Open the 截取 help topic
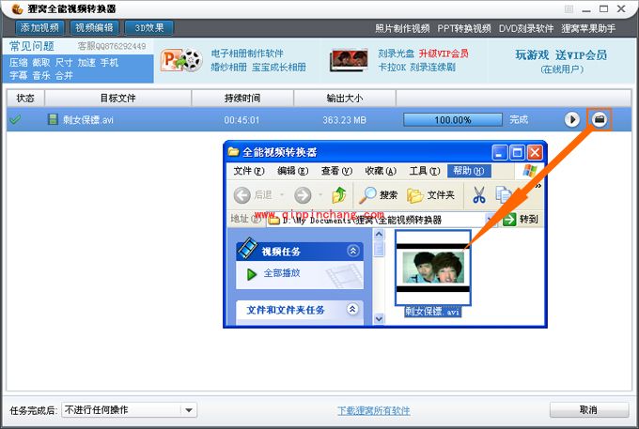The width and height of the screenshot is (639, 429). point(41,63)
